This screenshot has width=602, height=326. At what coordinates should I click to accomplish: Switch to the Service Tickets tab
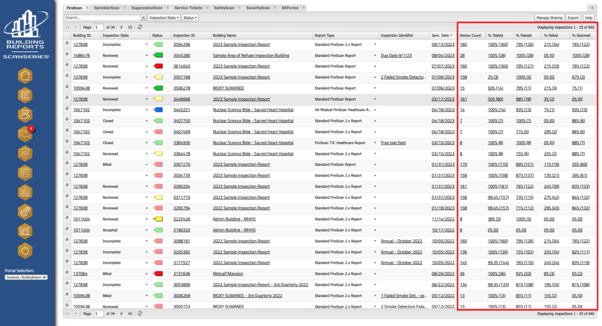(x=189, y=8)
